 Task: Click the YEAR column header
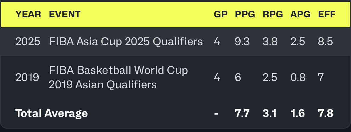point(28,14)
